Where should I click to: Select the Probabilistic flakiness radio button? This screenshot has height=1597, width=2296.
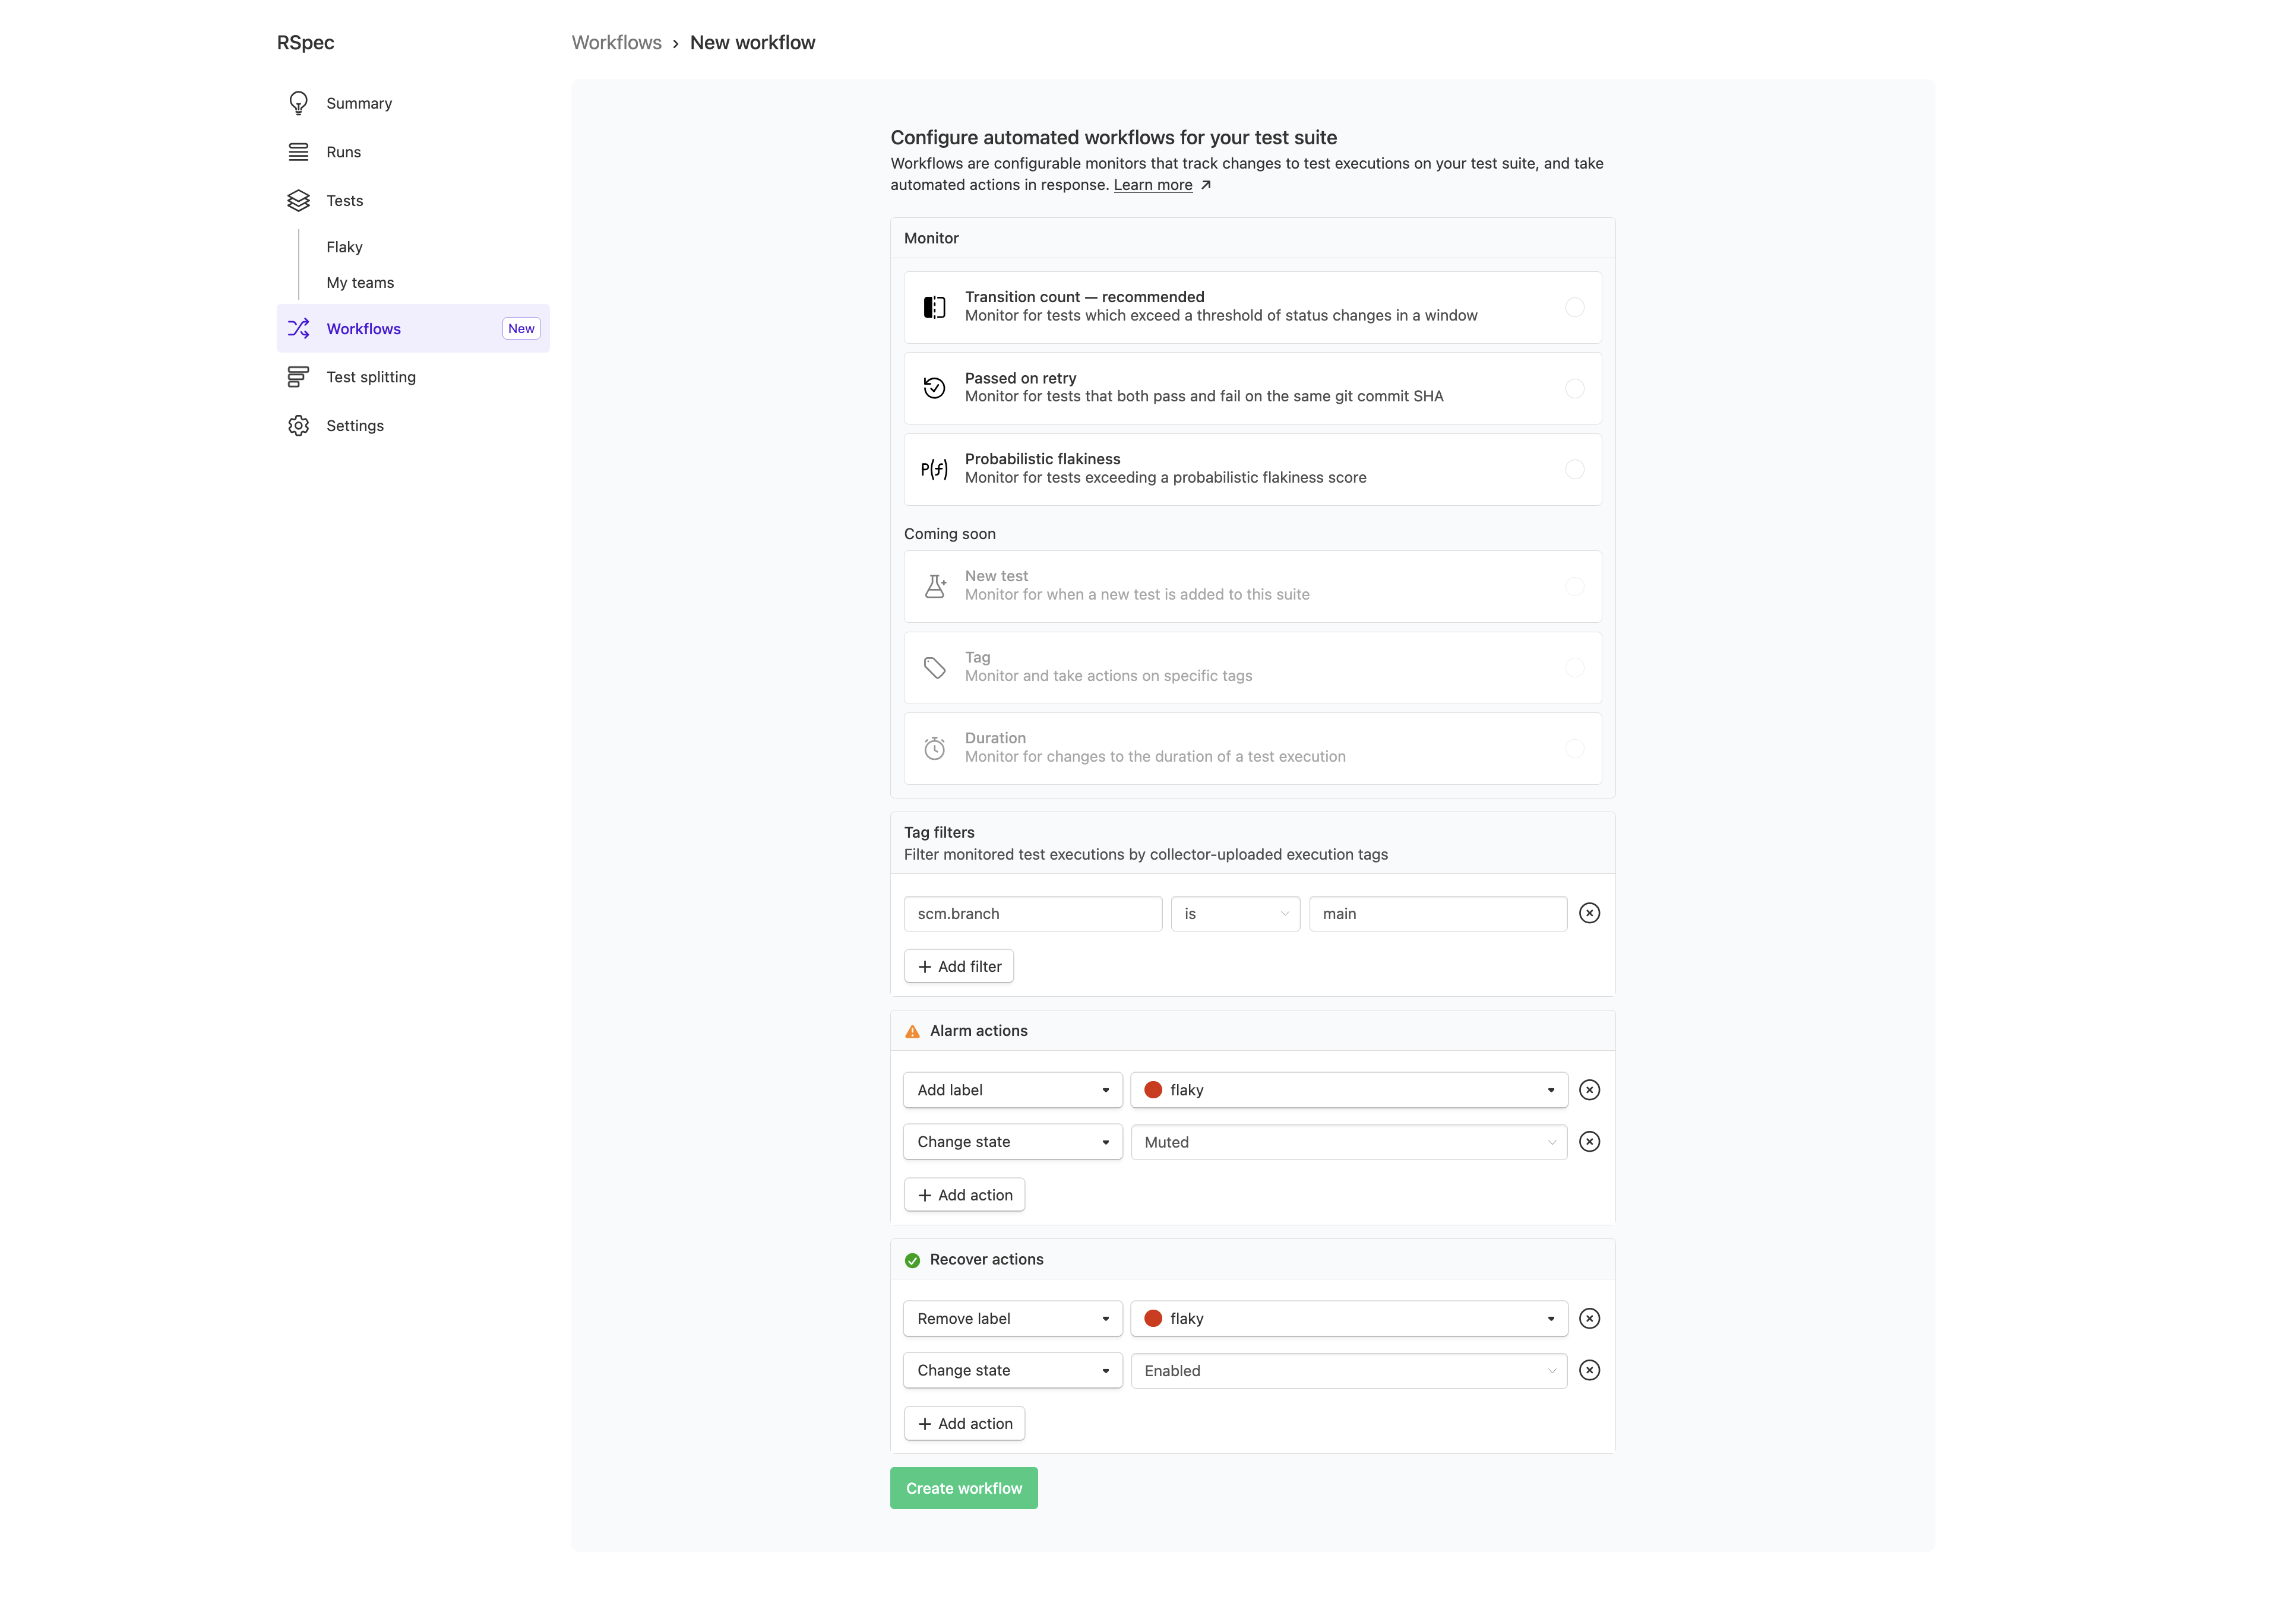[1575, 468]
